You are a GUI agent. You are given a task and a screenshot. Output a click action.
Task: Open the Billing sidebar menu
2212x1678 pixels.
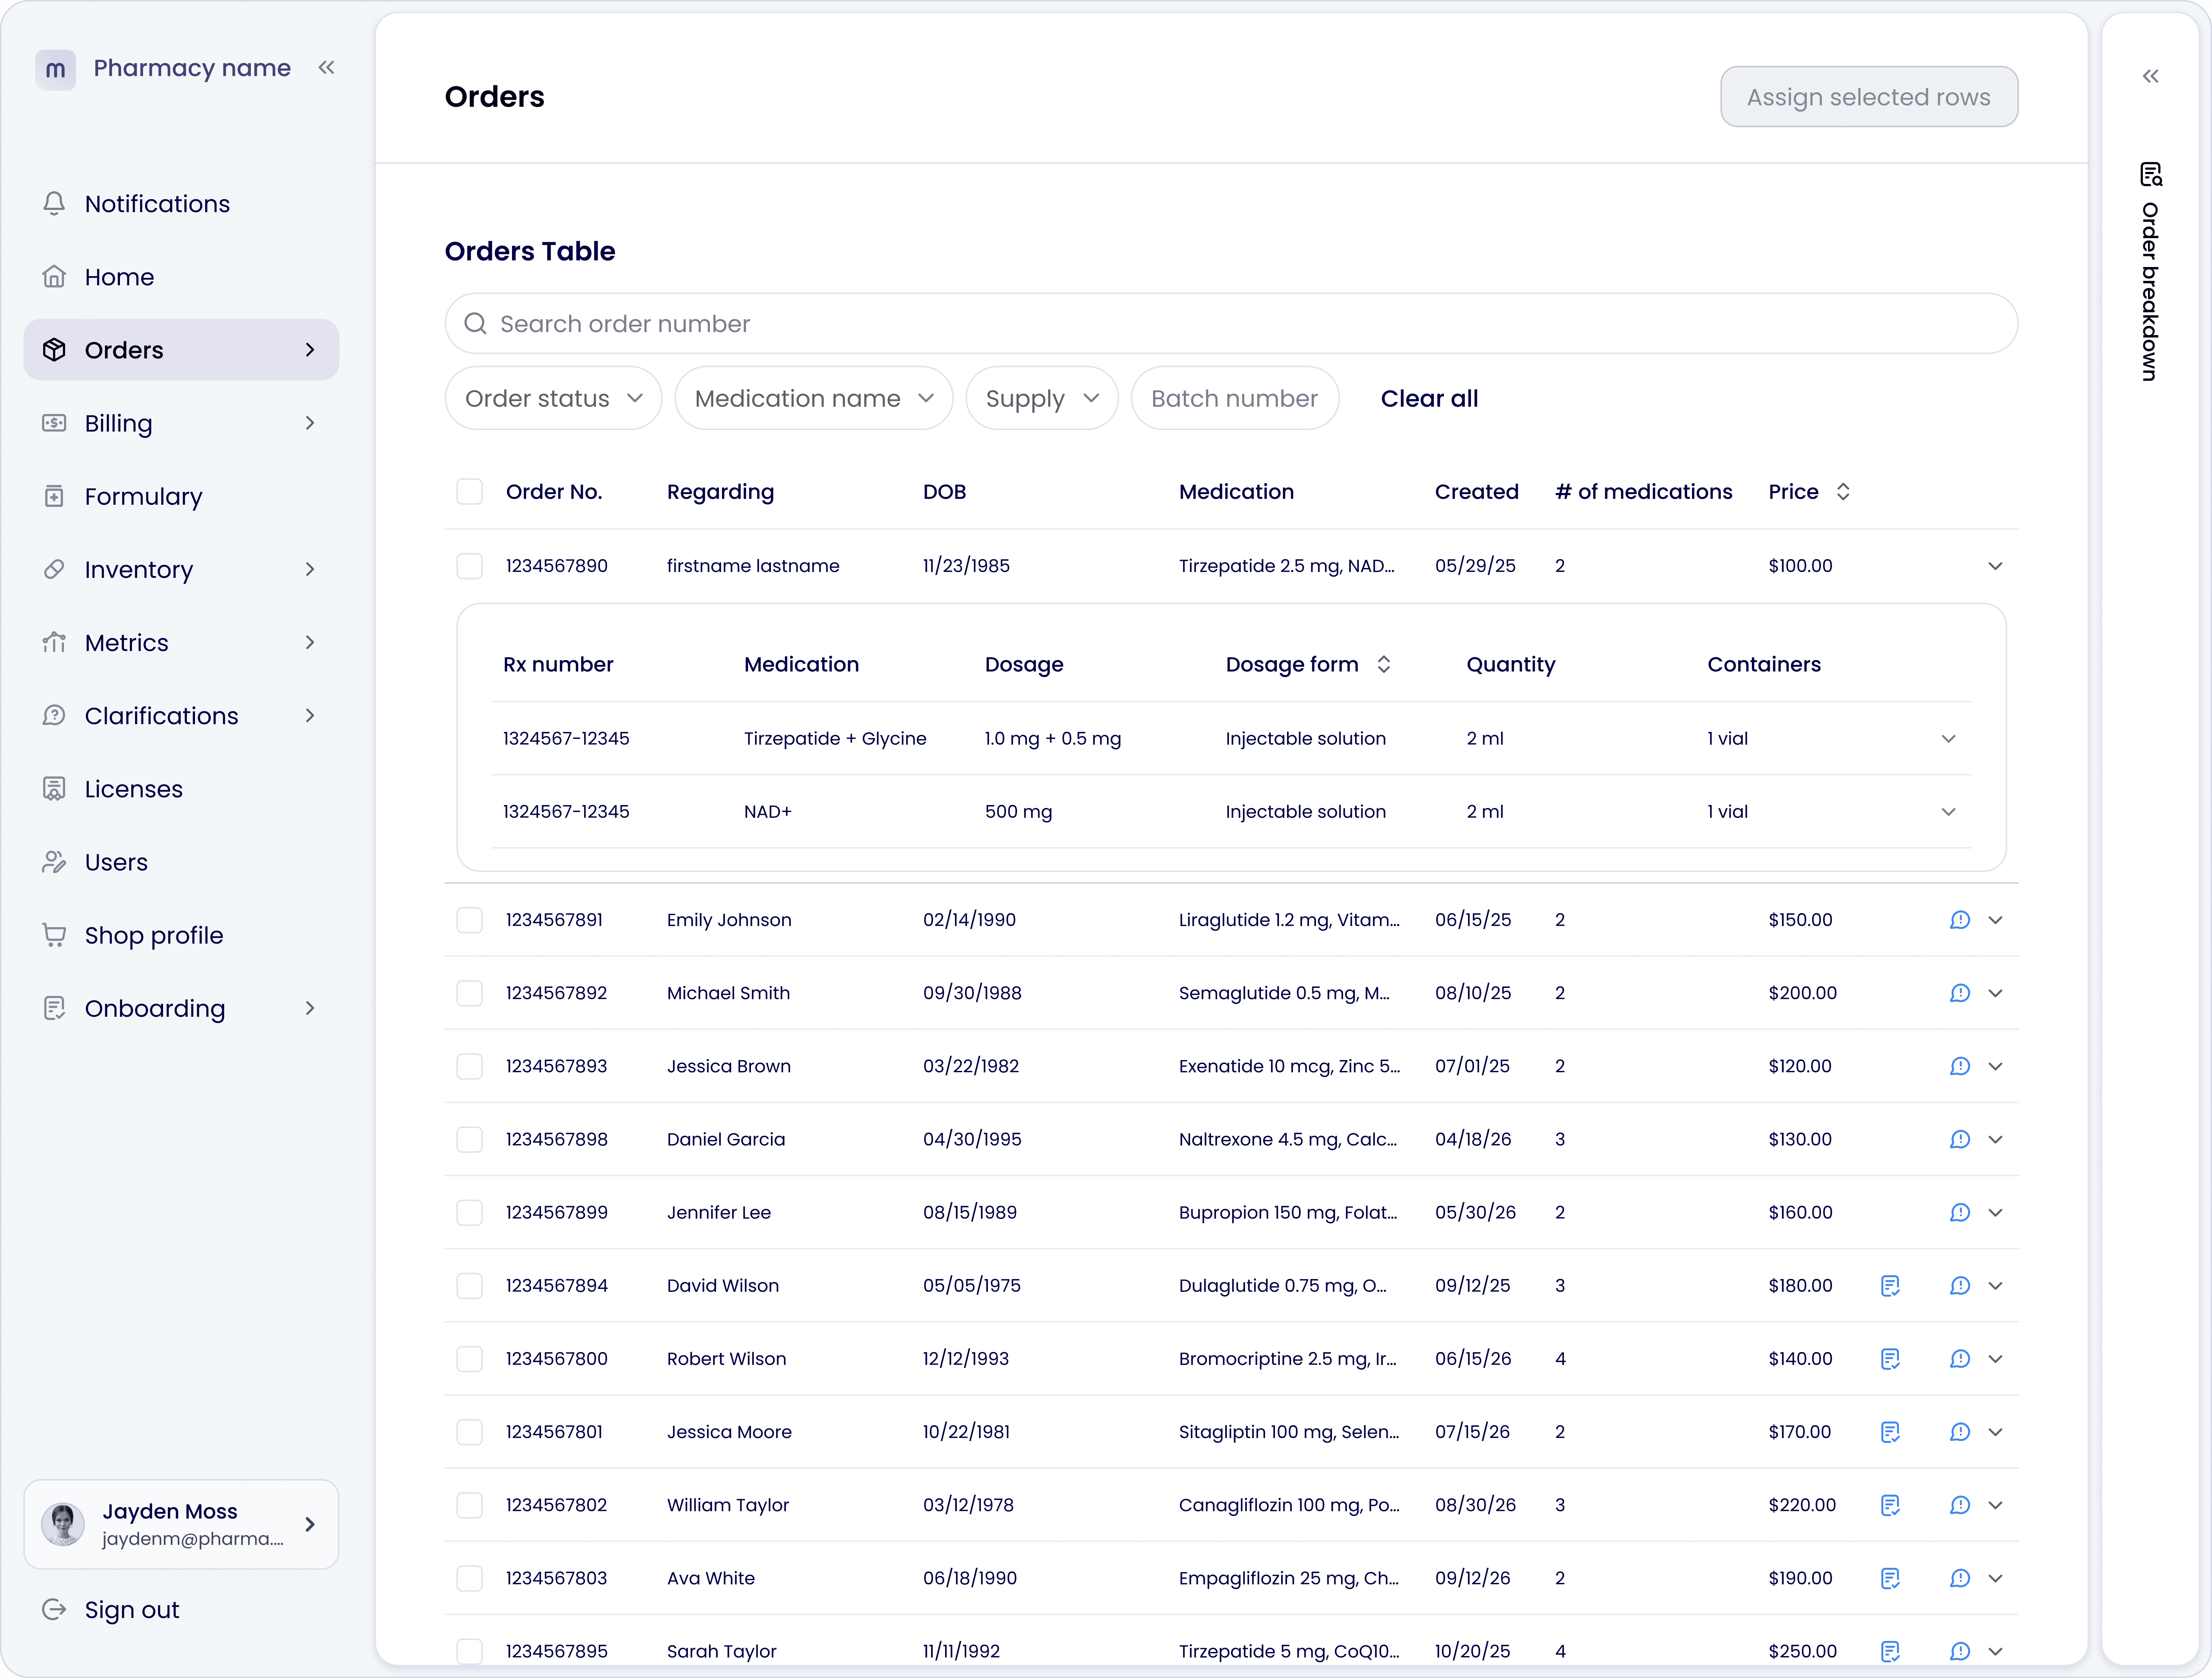click(x=181, y=423)
